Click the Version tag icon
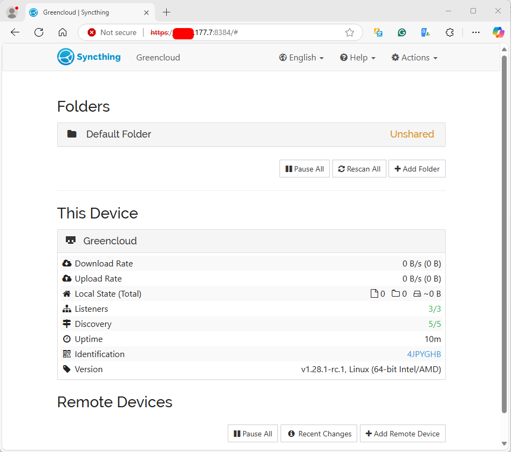Viewport: 511px width, 452px height. tap(67, 369)
